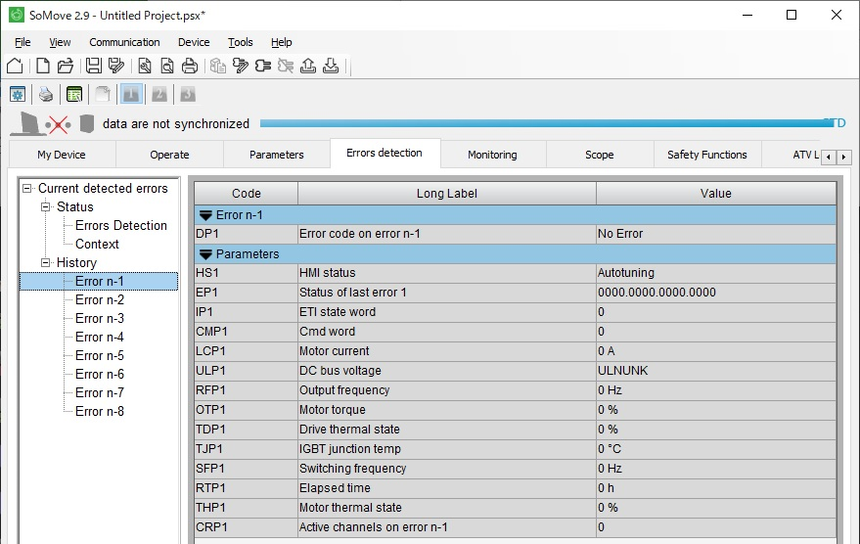The image size is (860, 544).
Task: Select Error n-3 in History
Action: [99, 319]
